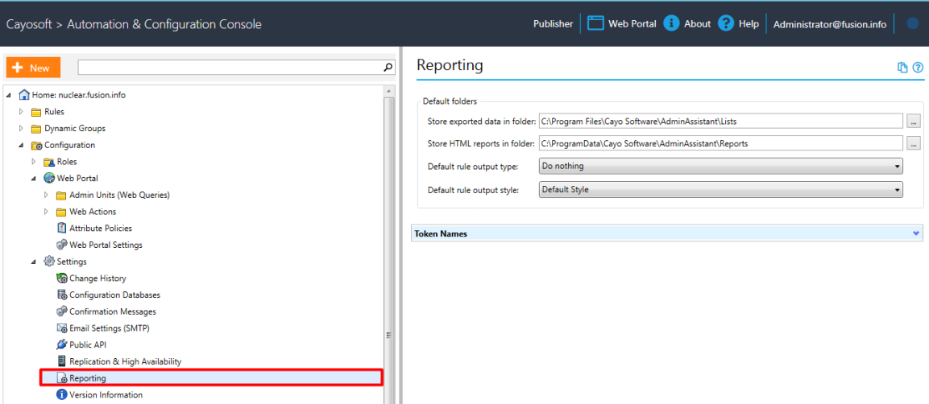
Task: Click the Cayosoft console title text
Action: coord(134,24)
